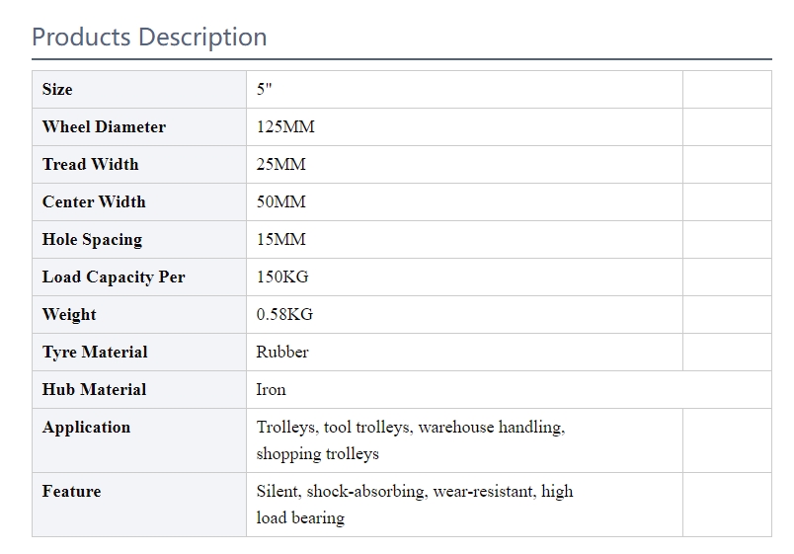Click the 50MM center width value
794x554 pixels.
pyautogui.click(x=281, y=201)
